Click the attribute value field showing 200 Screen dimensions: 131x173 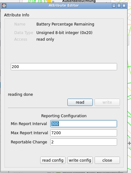pos(64,66)
